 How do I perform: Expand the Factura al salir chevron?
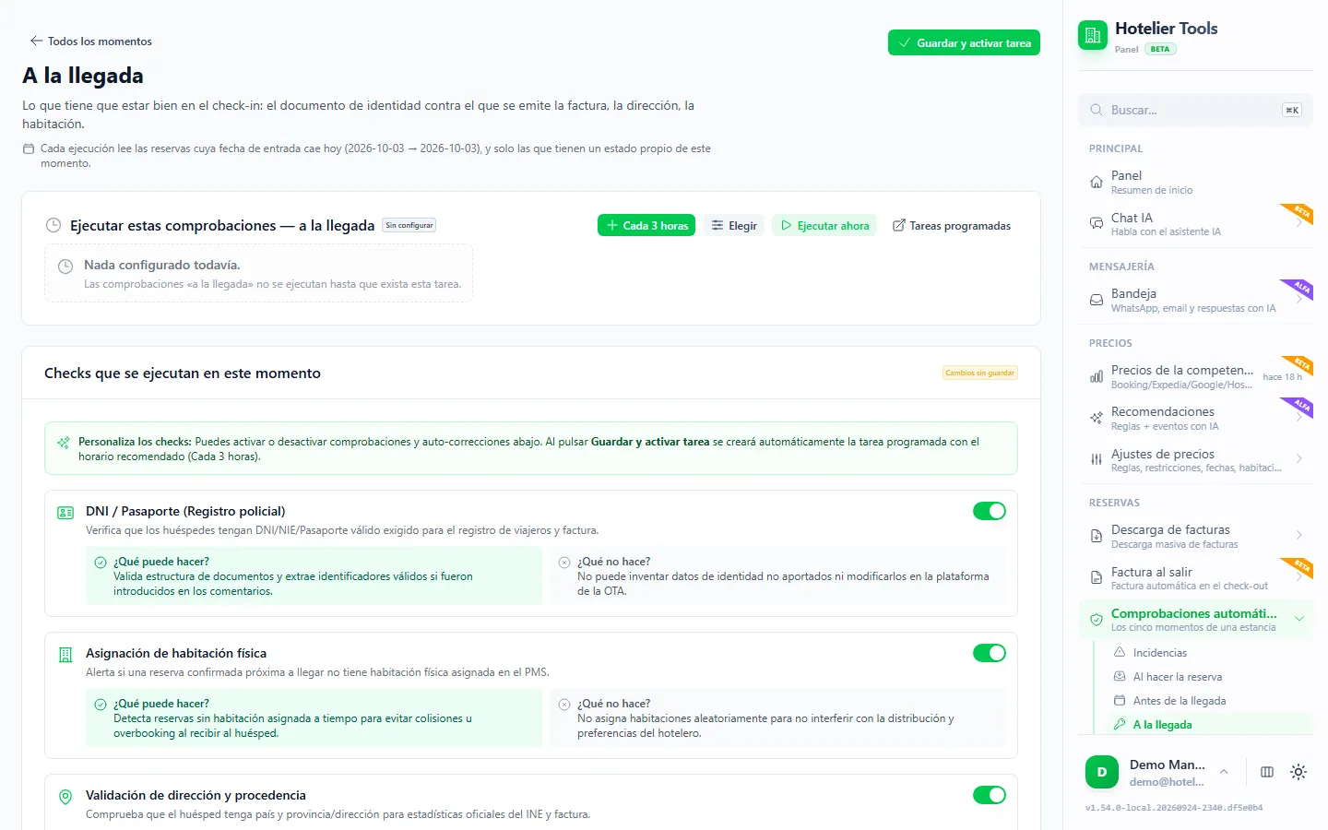click(1298, 577)
